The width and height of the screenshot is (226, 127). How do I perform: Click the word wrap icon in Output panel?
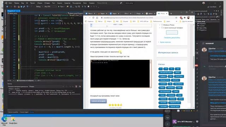click(80, 86)
